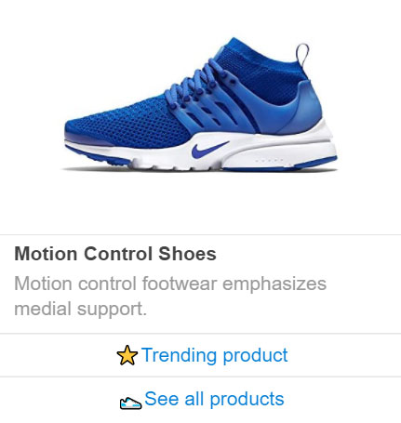Click the blue mesh toe area

pyautogui.click(x=124, y=124)
